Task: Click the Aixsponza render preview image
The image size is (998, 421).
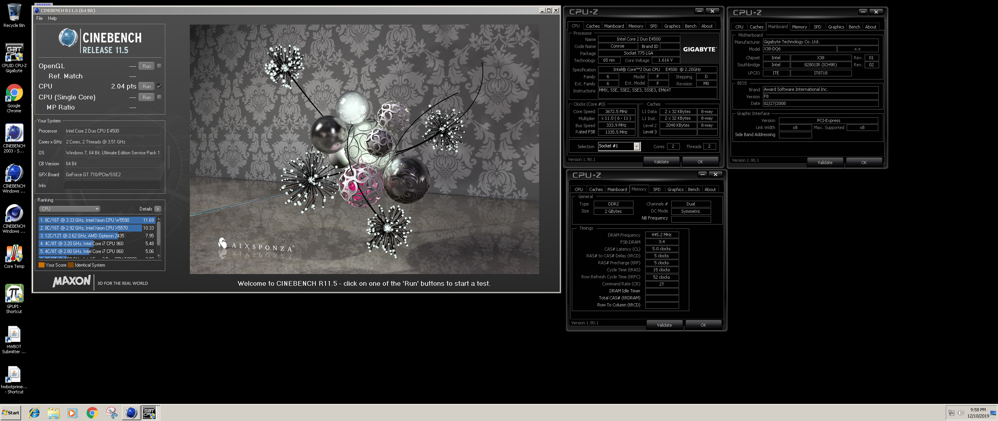Action: (364, 149)
